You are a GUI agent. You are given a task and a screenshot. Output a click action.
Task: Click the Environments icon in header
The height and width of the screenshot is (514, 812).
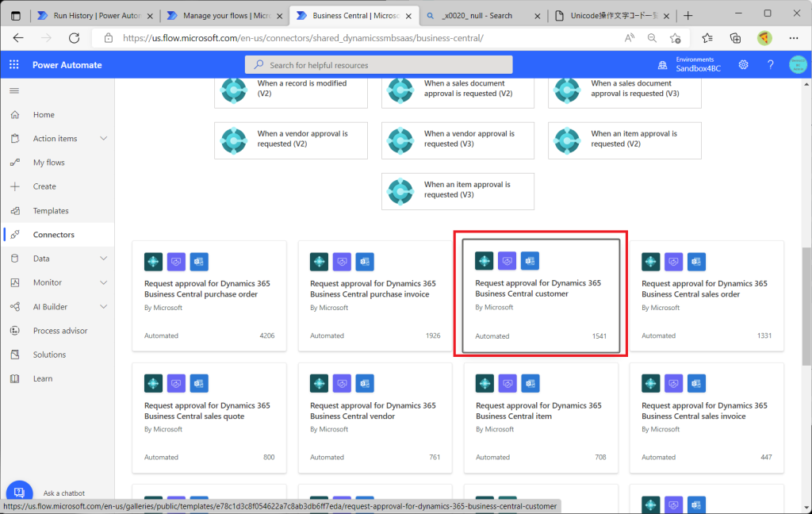[662, 65]
